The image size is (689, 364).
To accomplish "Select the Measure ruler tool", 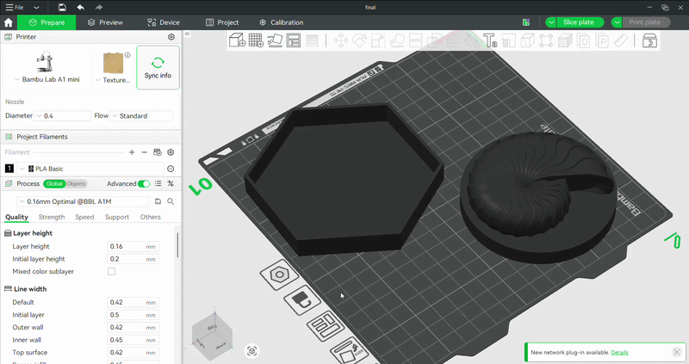I will (x=621, y=40).
